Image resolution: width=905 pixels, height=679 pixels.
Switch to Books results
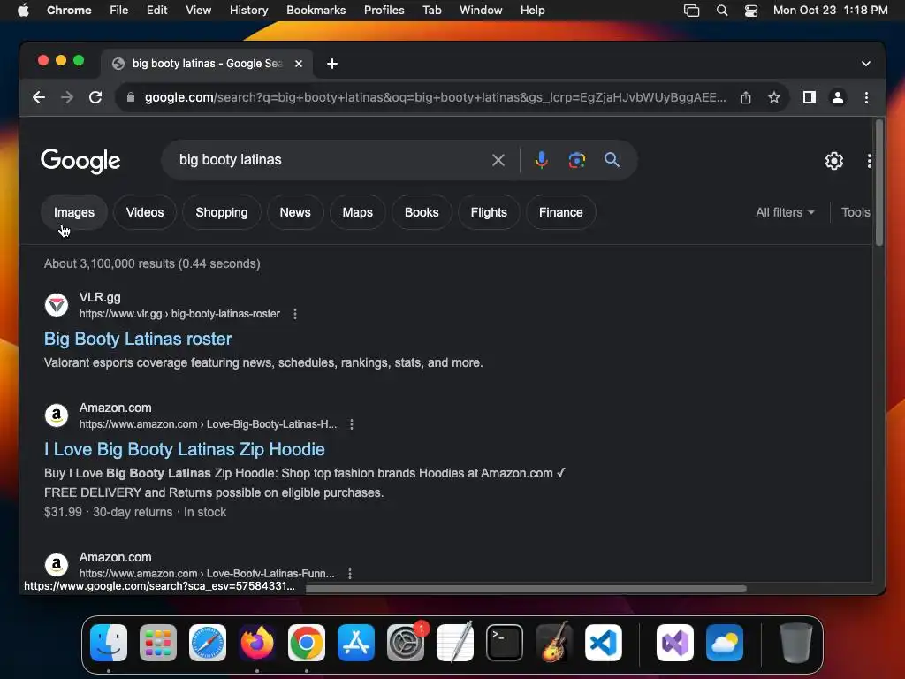click(422, 212)
